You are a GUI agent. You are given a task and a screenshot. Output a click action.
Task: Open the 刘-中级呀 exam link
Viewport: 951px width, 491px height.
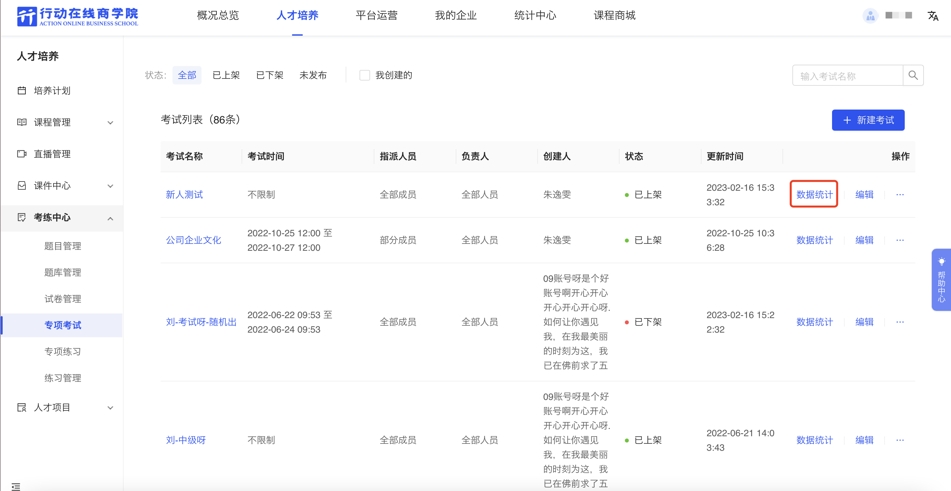click(x=186, y=440)
